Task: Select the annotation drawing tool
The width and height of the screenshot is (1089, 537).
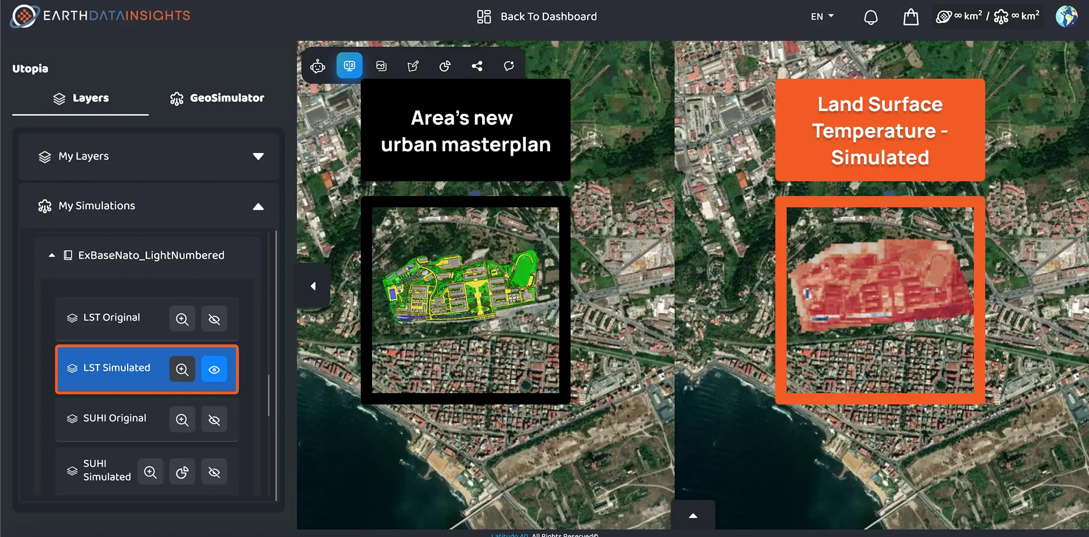Action: pos(413,65)
